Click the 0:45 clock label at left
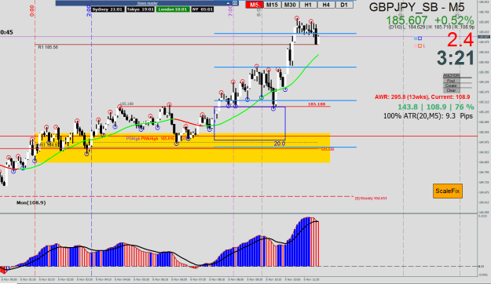Image resolution: width=491 pixels, height=284 pixels. pos(6,32)
